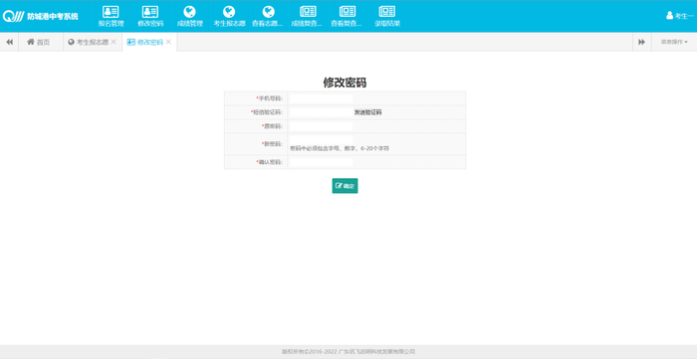
Task: Click the 确认密码 input field
Action: [322, 162]
